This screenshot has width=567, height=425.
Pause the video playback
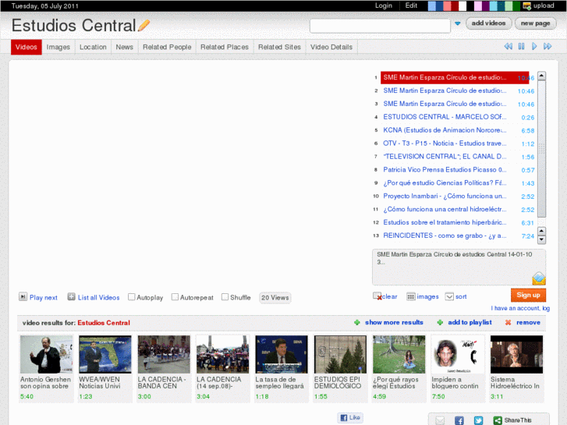coord(521,46)
